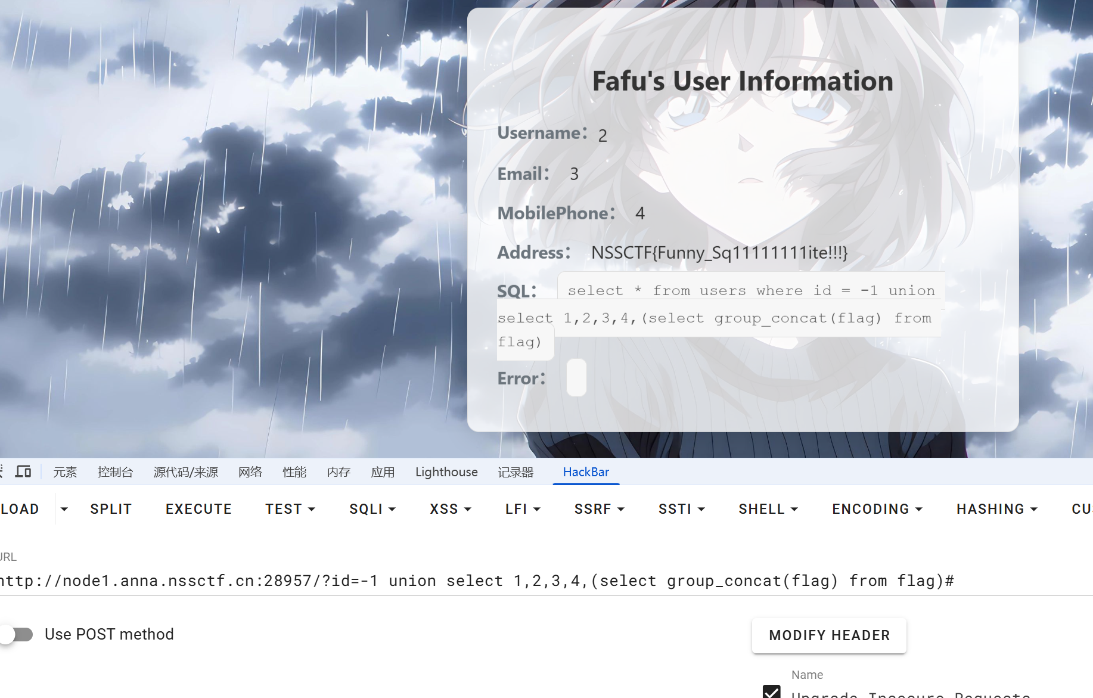
Task: Toggle the device toolbar icon in DevTools
Action: pyautogui.click(x=23, y=471)
